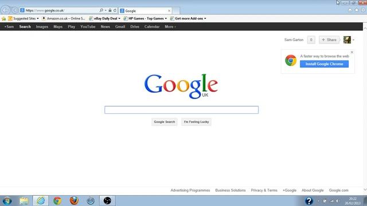
Task: Launch Google Chrome from the taskbar
Action: pos(57,201)
